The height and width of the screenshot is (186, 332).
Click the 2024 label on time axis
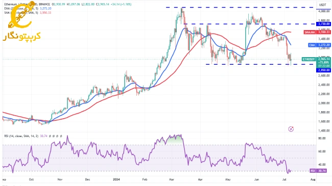click(x=116, y=179)
